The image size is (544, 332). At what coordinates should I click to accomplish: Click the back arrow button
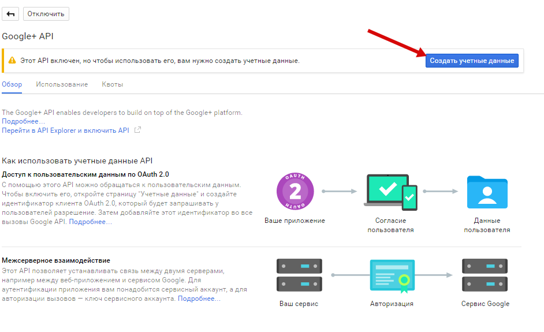point(11,13)
